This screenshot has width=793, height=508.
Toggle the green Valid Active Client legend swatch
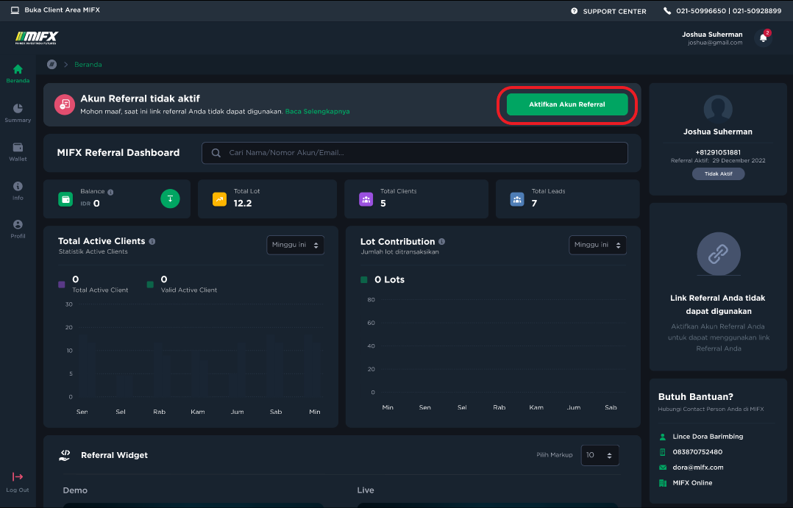(x=150, y=285)
